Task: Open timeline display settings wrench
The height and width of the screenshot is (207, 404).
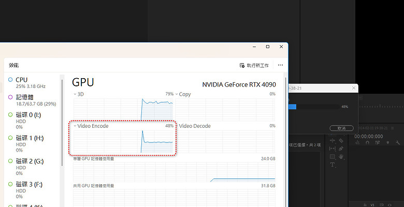Action: (398, 143)
